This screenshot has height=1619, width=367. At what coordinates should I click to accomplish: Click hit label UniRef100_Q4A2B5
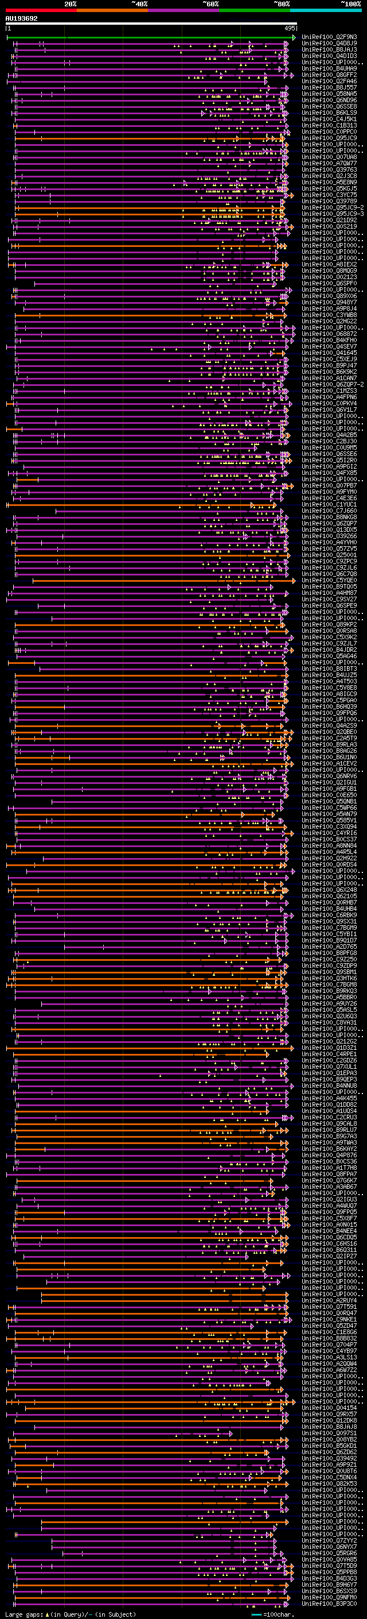click(x=329, y=435)
